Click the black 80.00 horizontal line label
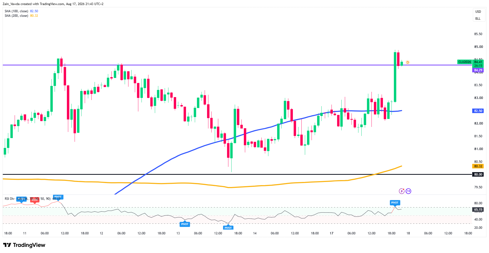The width and height of the screenshot is (489, 253). (x=478, y=175)
